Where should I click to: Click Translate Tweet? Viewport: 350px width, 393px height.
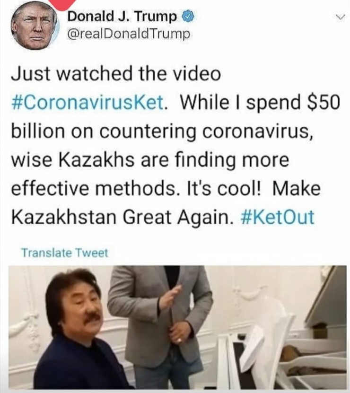(x=65, y=253)
